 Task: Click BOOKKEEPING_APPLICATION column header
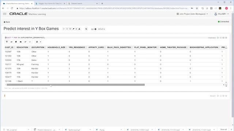pyautogui.click(x=204, y=47)
